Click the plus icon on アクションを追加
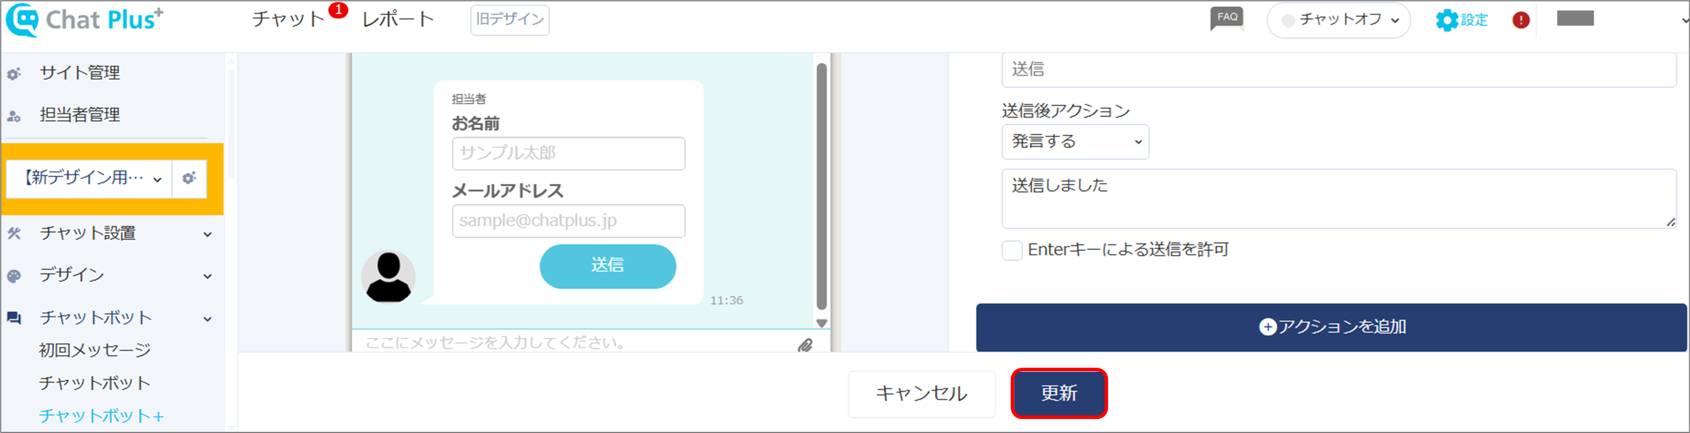1690x433 pixels. [x=1268, y=327]
